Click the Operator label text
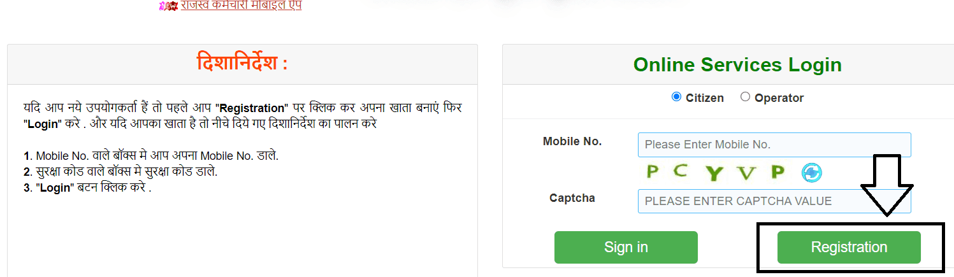 [x=779, y=98]
